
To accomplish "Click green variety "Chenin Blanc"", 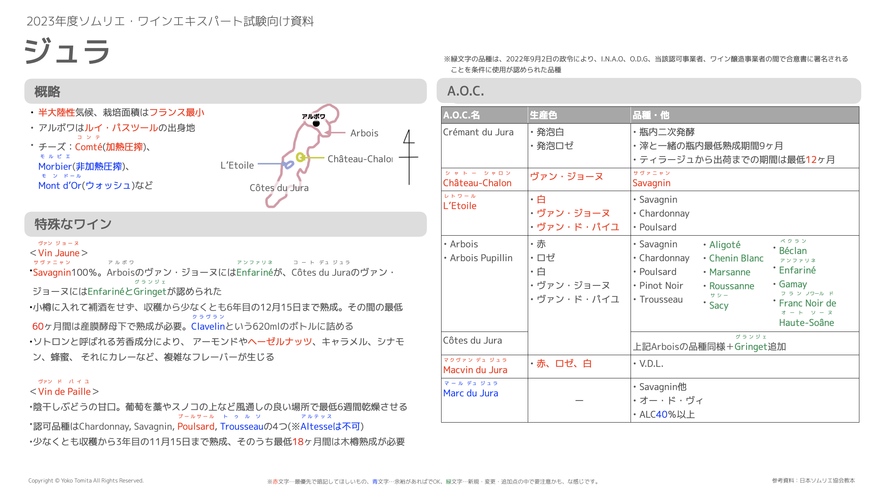I will (x=736, y=258).
